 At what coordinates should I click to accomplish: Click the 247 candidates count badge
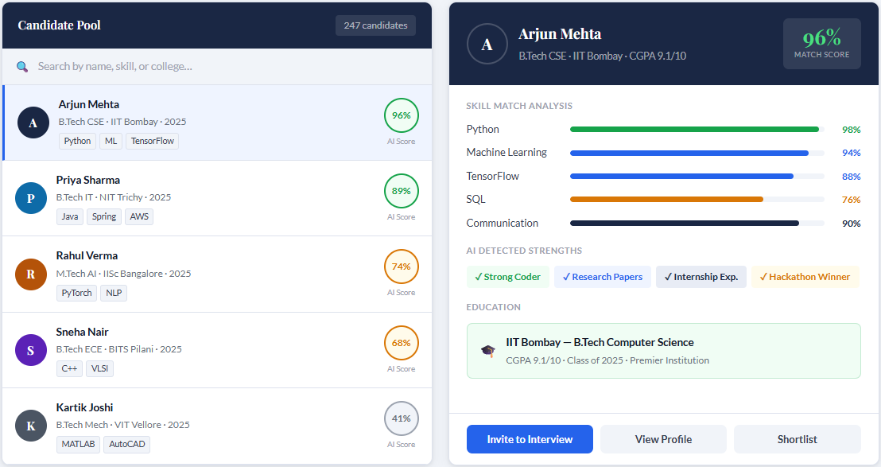375,25
